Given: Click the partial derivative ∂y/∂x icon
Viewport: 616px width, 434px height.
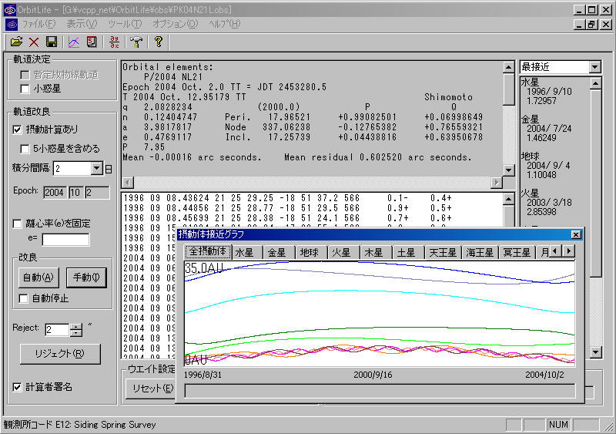Looking at the screenshot, I should 115,42.
